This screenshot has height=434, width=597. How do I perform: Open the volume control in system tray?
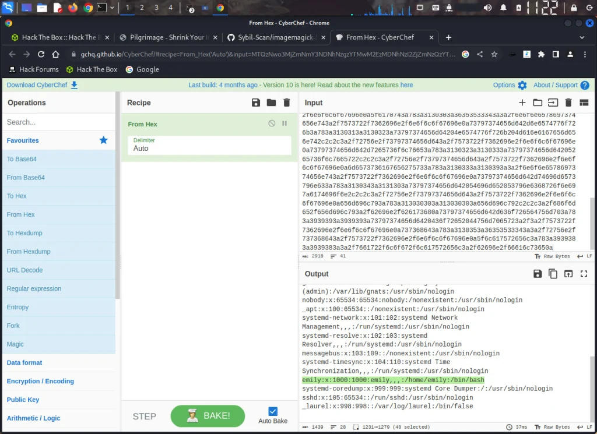tap(487, 8)
